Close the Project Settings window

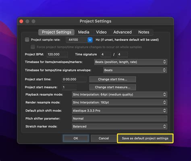click(x=21, y=21)
